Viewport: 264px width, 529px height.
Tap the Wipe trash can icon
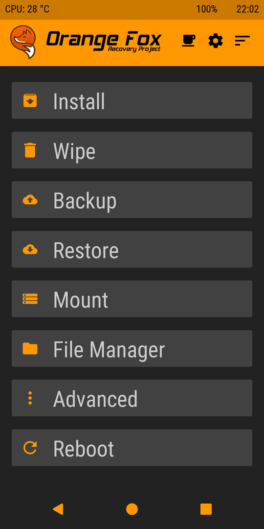[30, 150]
